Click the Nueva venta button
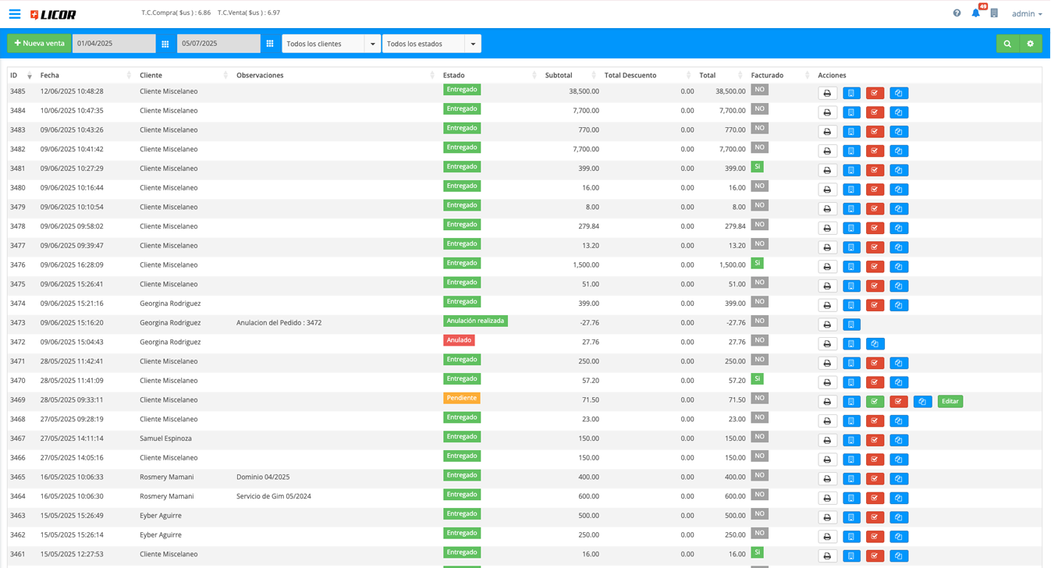This screenshot has width=1051, height=568. coord(39,44)
